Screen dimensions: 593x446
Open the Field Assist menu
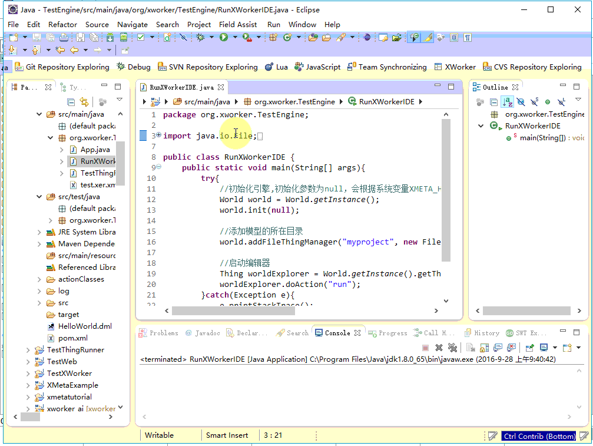[x=238, y=25]
